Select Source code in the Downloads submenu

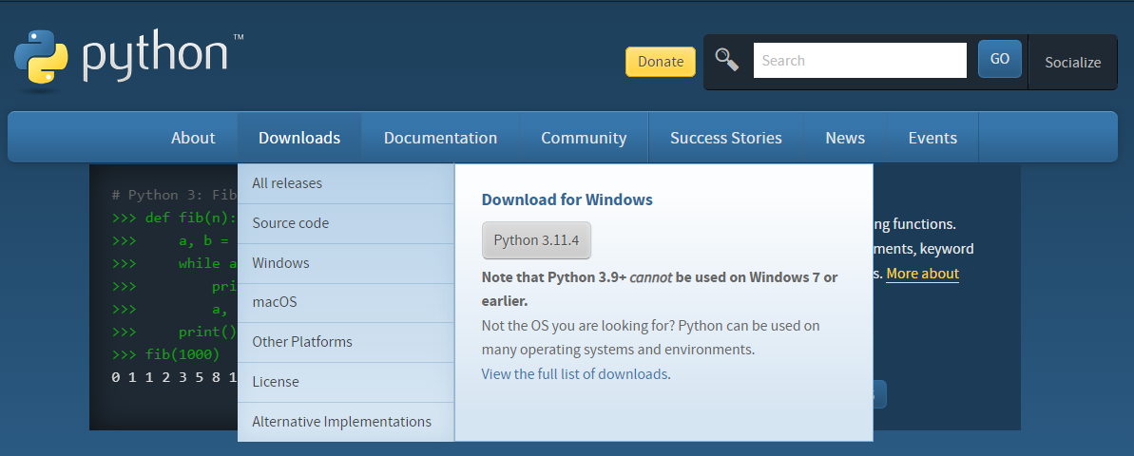click(x=346, y=223)
